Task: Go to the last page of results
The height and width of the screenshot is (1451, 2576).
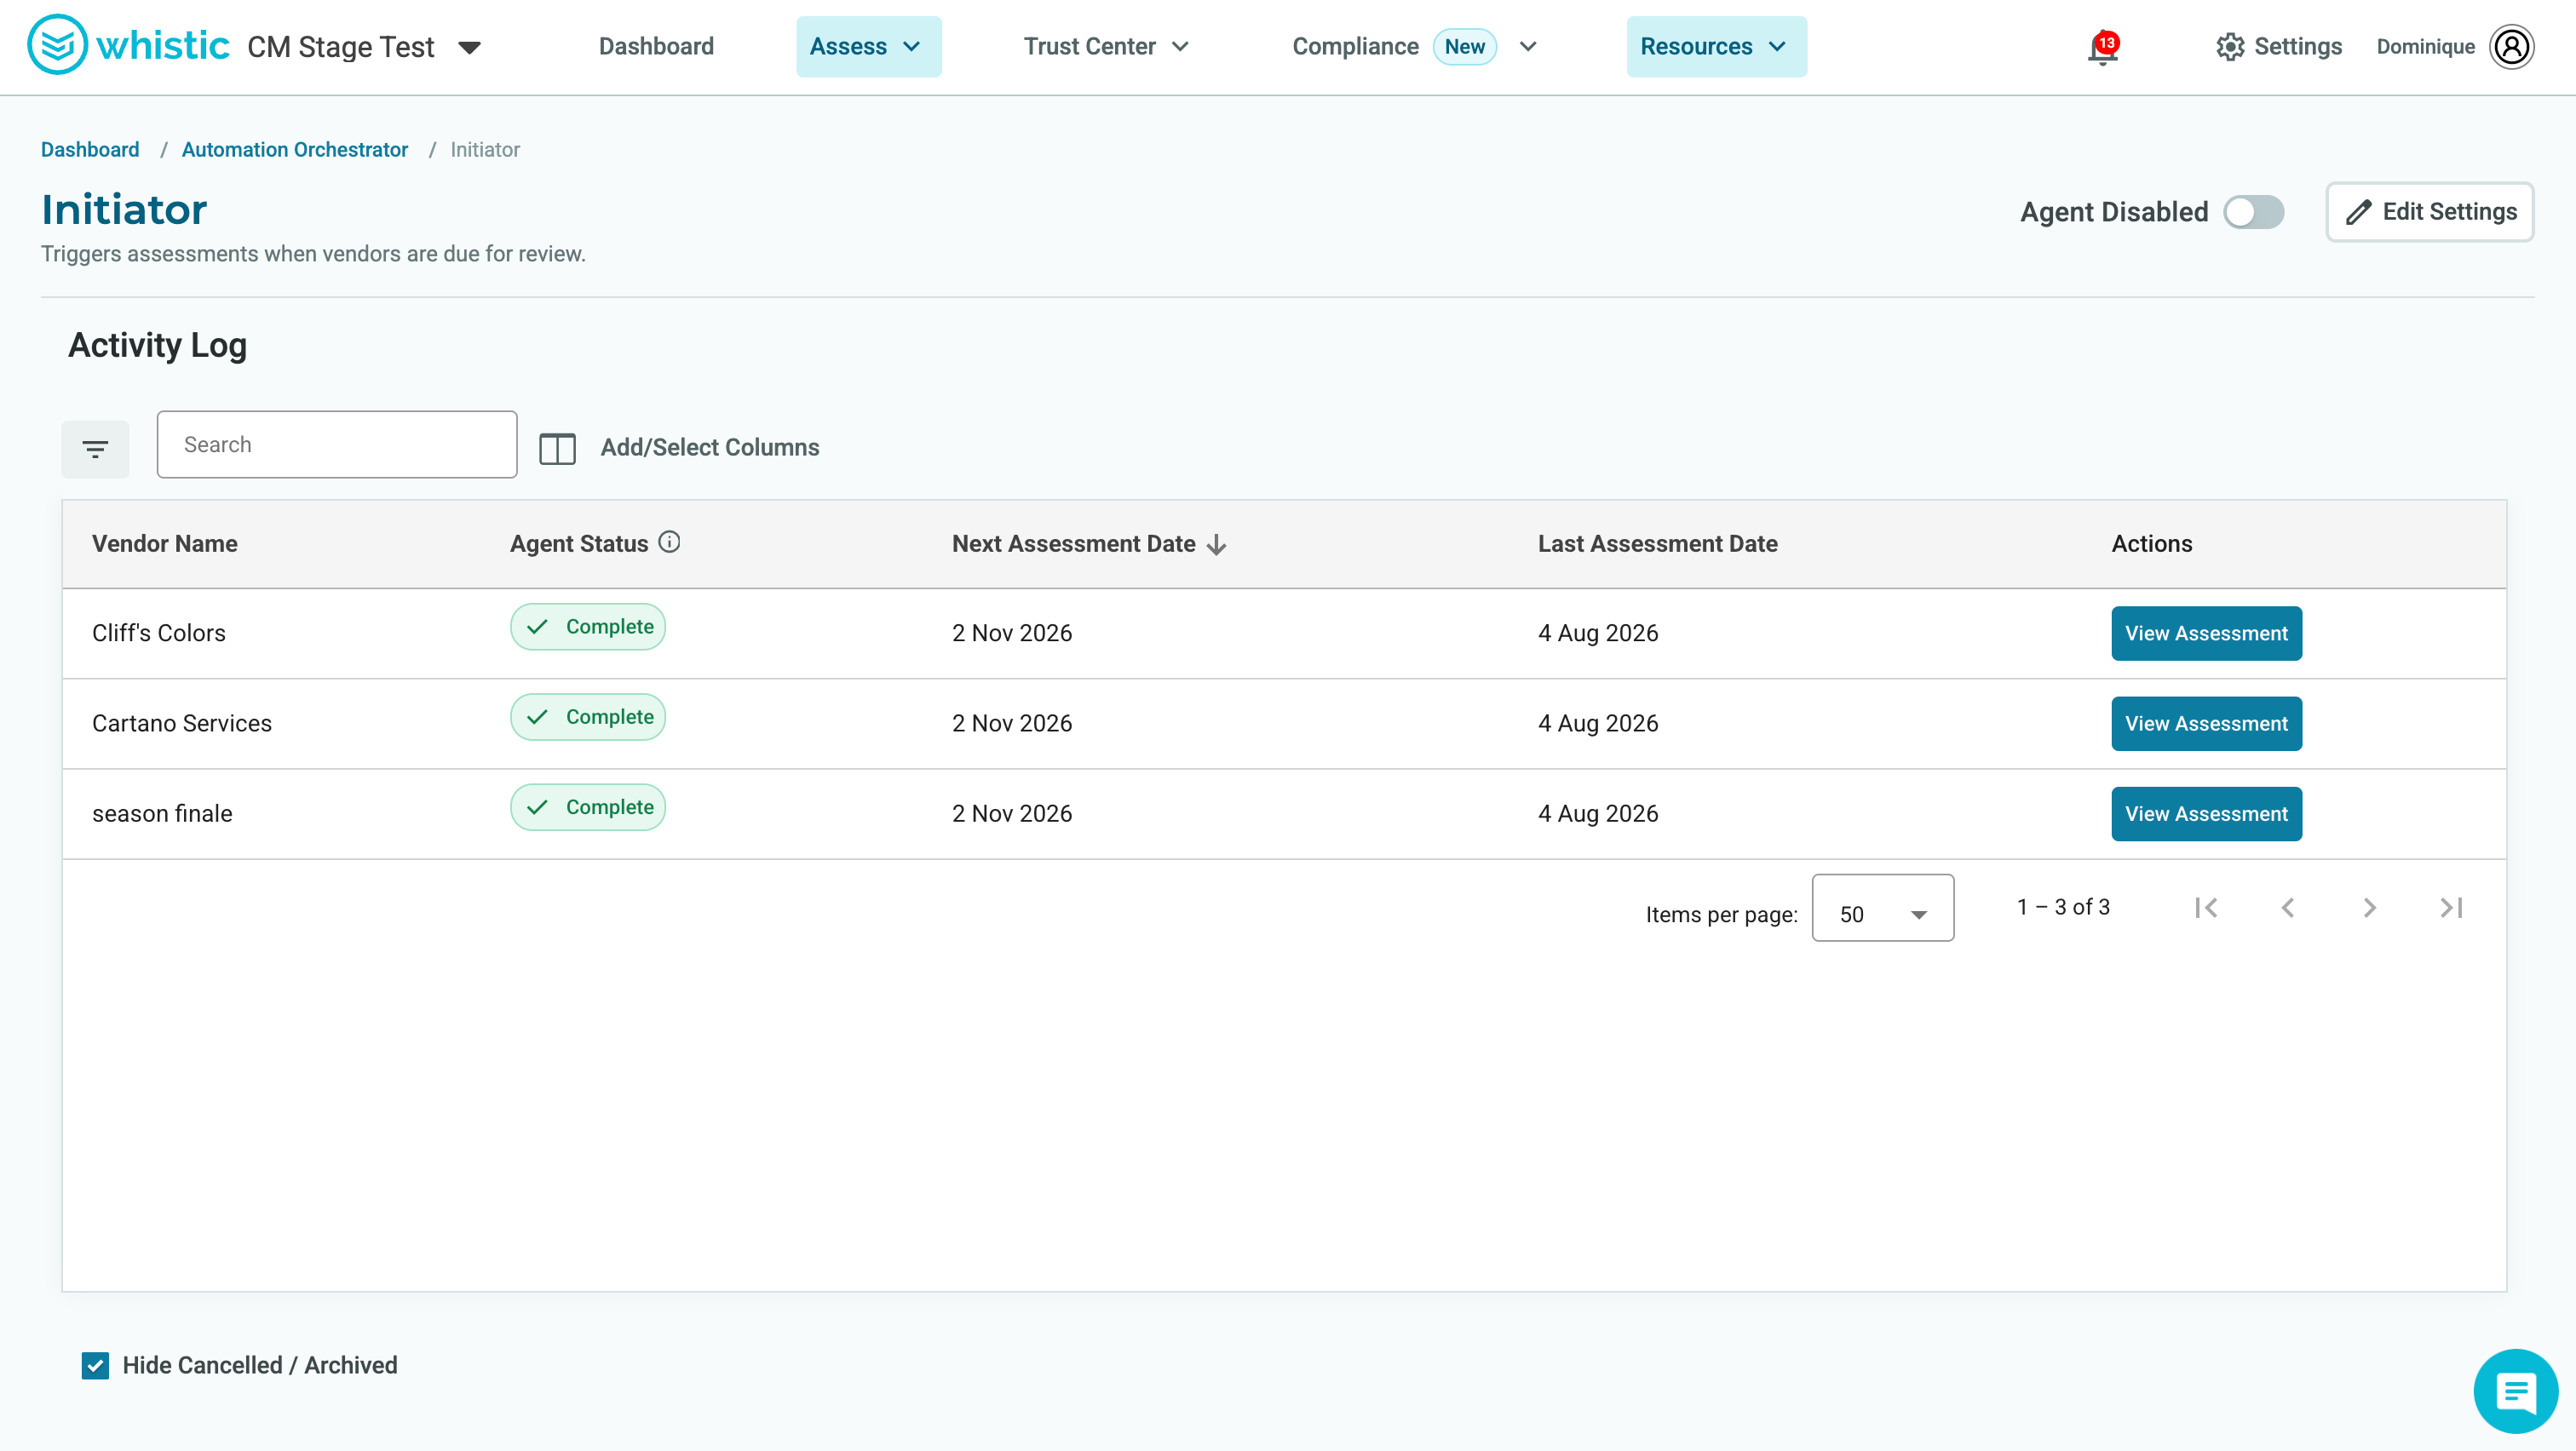Action: 2451,908
